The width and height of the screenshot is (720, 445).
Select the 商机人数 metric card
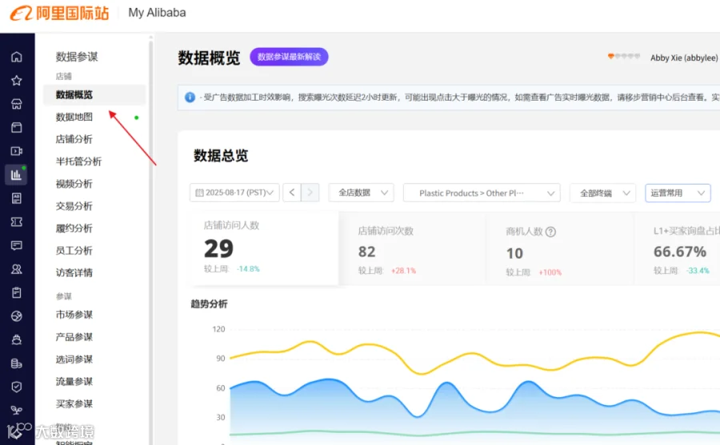tap(559, 250)
